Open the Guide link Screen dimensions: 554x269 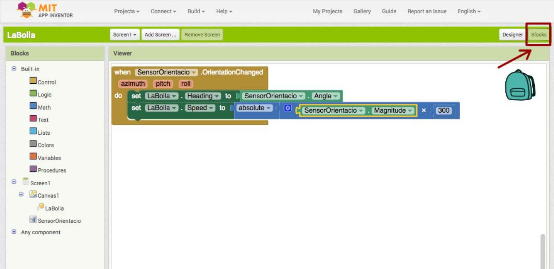[389, 11]
